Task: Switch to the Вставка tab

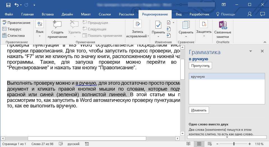Action: (x=48, y=14)
